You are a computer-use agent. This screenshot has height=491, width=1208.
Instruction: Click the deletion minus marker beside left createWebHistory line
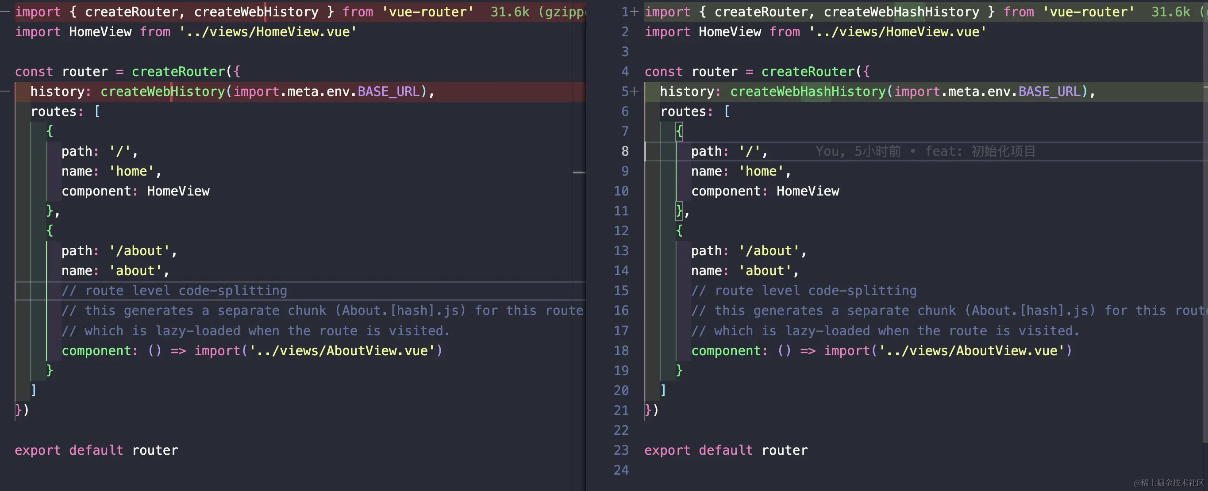(x=5, y=92)
